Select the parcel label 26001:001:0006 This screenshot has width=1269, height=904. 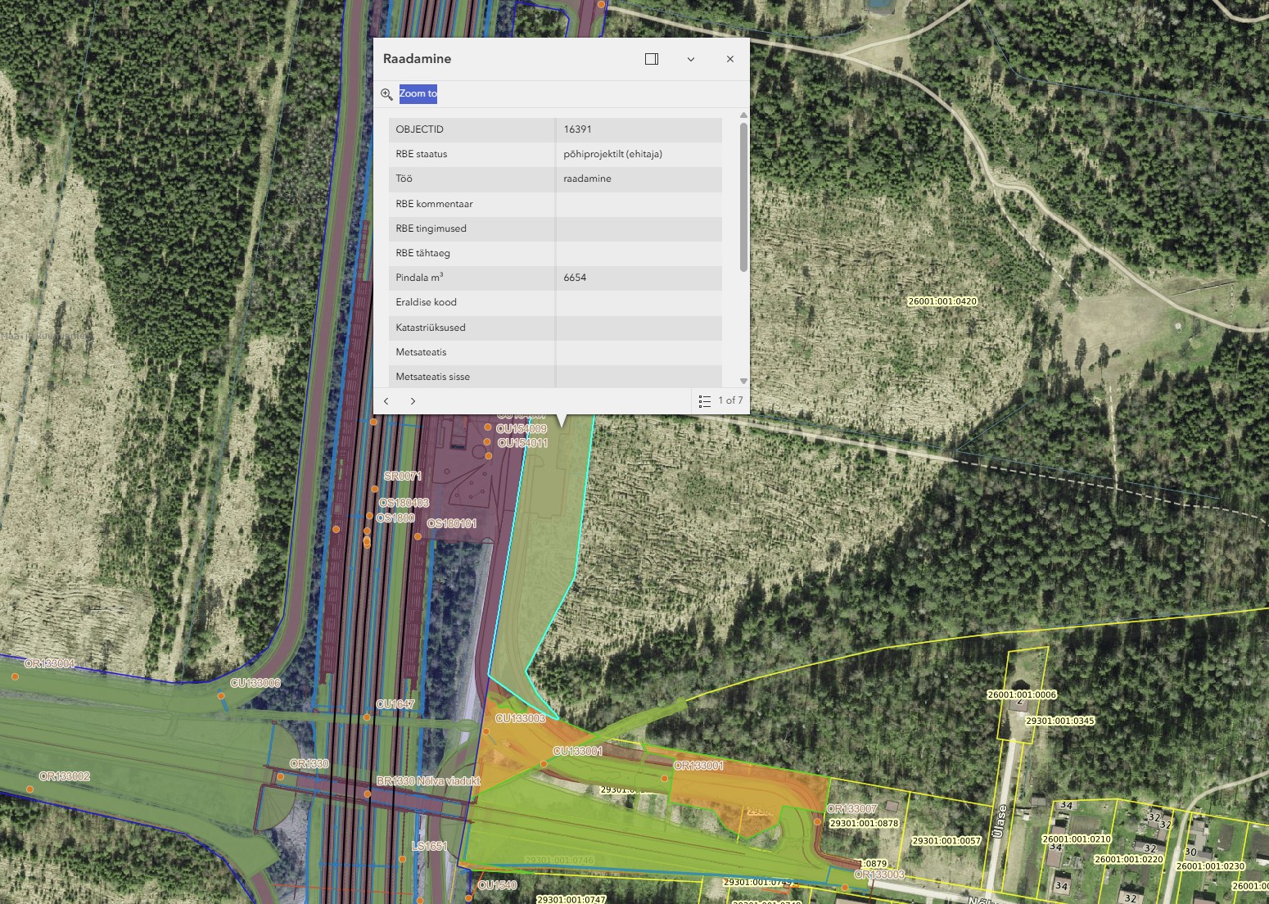pos(1021,695)
